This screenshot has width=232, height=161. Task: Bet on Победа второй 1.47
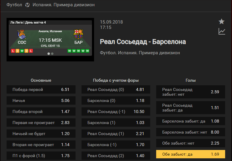[x=41, y=112]
